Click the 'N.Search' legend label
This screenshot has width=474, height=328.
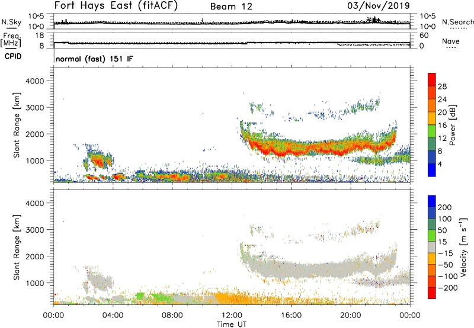click(x=457, y=22)
